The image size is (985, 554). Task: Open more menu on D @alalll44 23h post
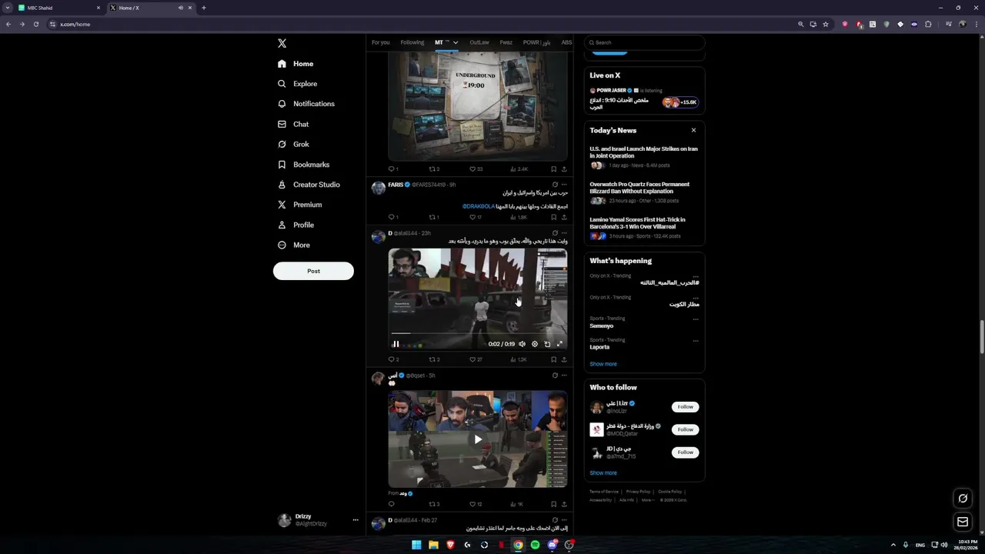click(564, 232)
